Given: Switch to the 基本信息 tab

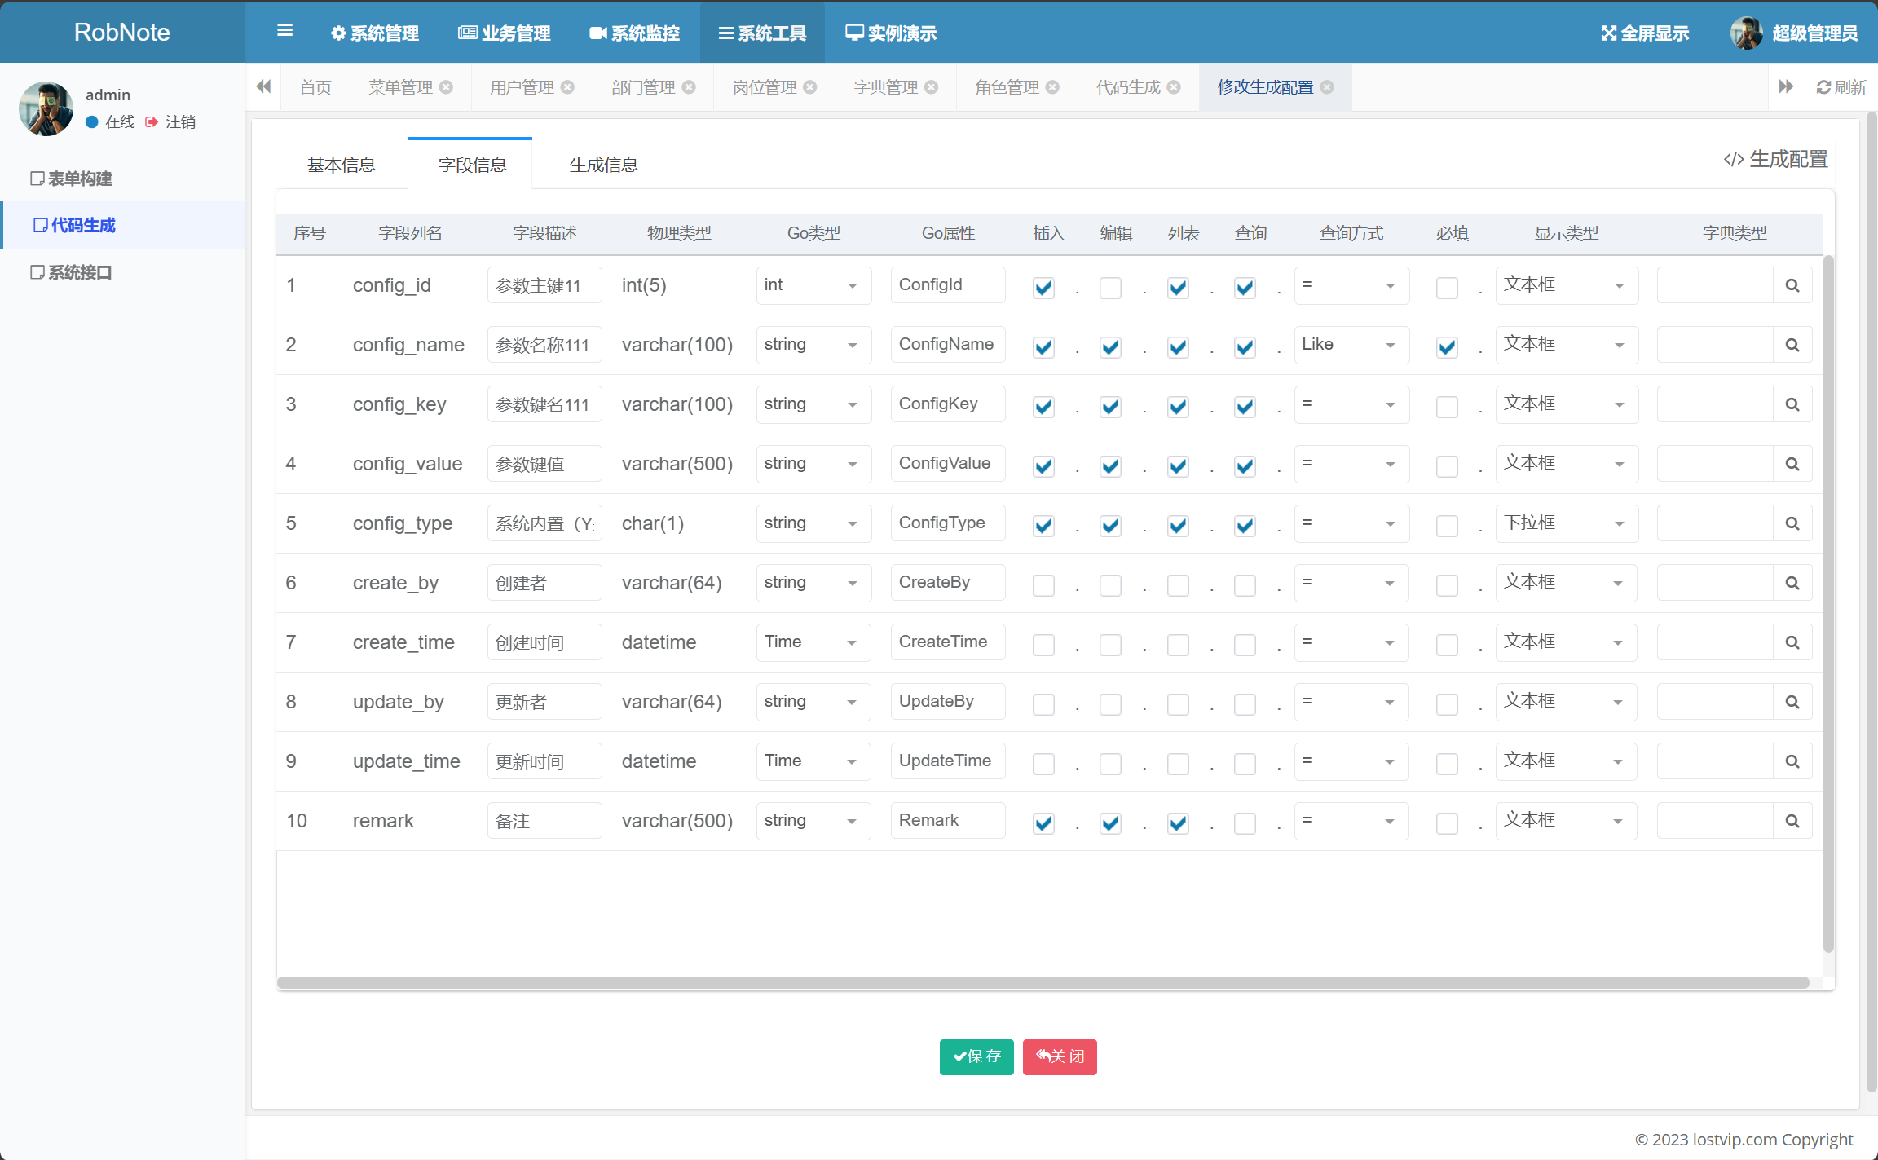Looking at the screenshot, I should pyautogui.click(x=342, y=165).
